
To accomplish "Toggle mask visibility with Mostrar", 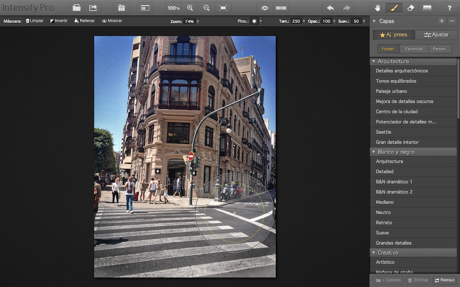I will 112,21.
